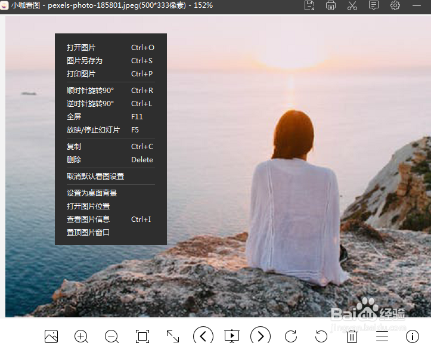The width and height of the screenshot is (431, 343).
Task: Zoom out with the minus magnifier
Action: pyautogui.click(x=112, y=336)
